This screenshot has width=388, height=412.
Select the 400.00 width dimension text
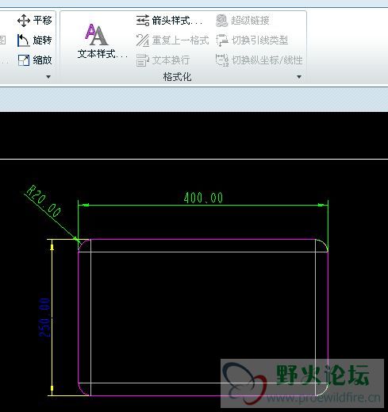click(x=203, y=198)
